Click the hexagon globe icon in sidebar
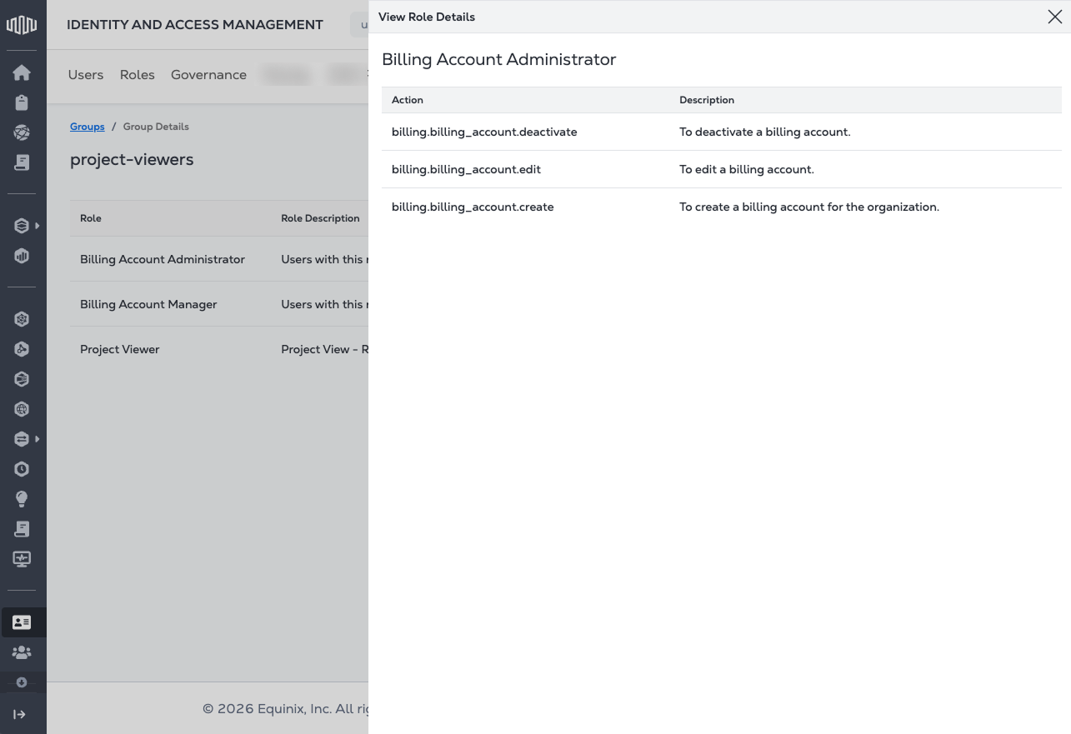This screenshot has width=1071, height=734. [22, 409]
